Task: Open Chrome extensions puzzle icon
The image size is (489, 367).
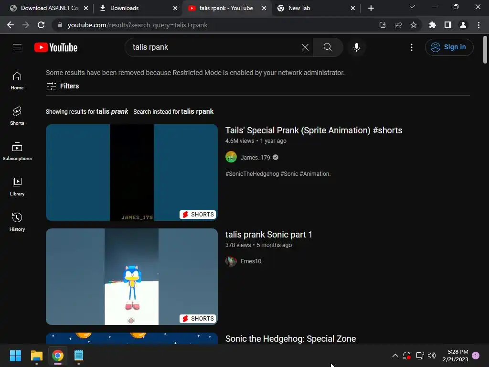Action: [x=433, y=25]
